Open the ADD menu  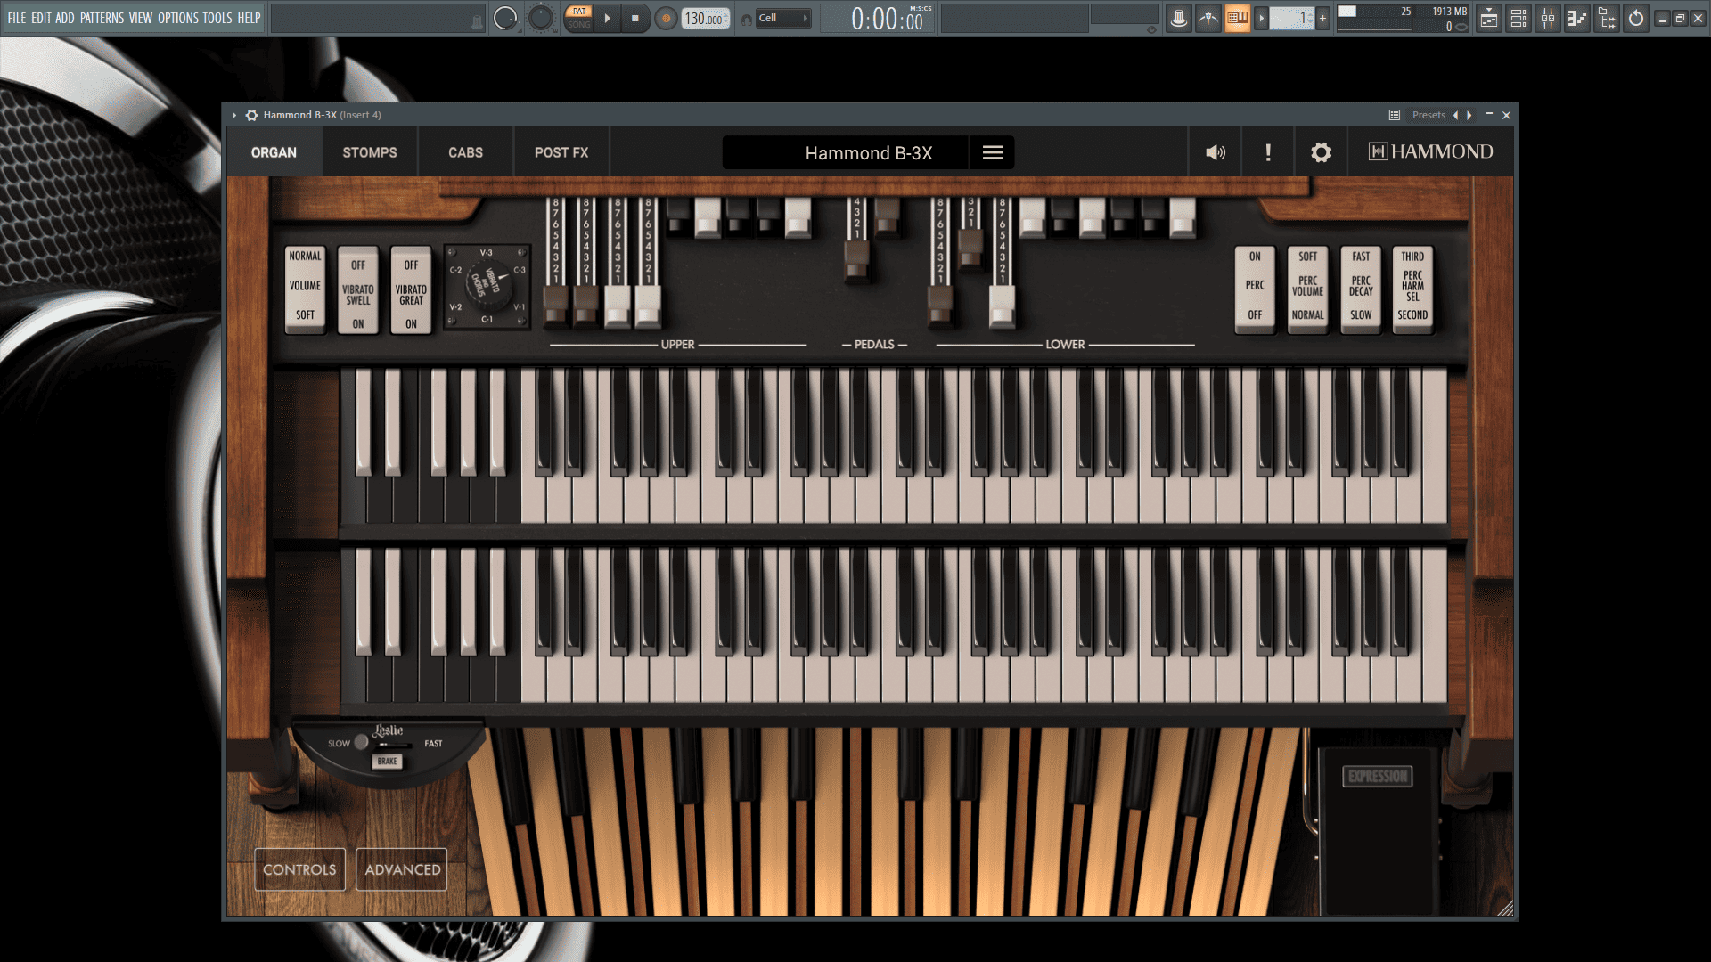coord(65,18)
